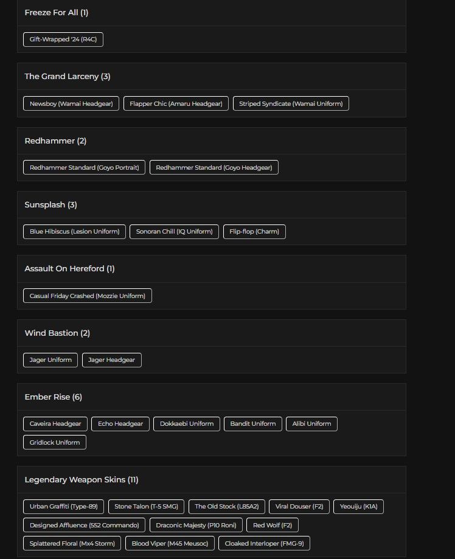Click Sonoran Chill (IQ Uniform) tag
Image resolution: width=455 pixels, height=559 pixels.
[x=174, y=232]
